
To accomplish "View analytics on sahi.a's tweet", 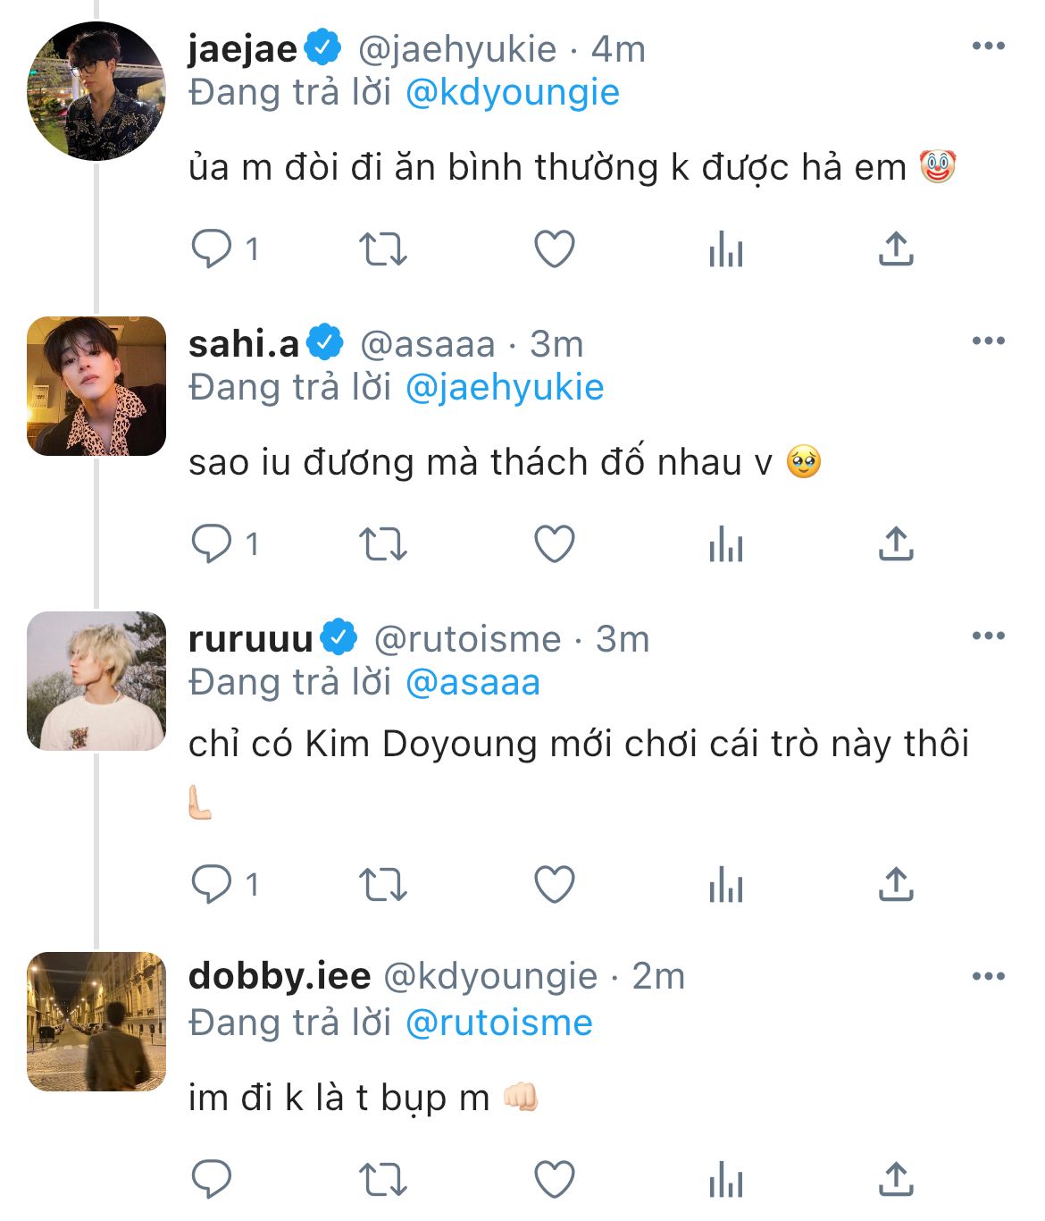I will point(725,544).
